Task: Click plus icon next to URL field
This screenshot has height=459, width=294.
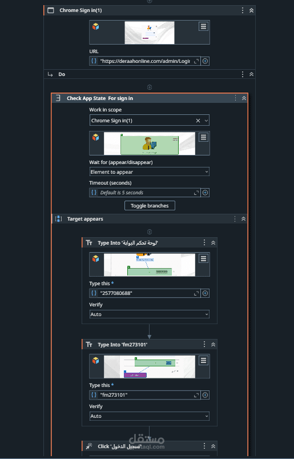Action: 205,61
